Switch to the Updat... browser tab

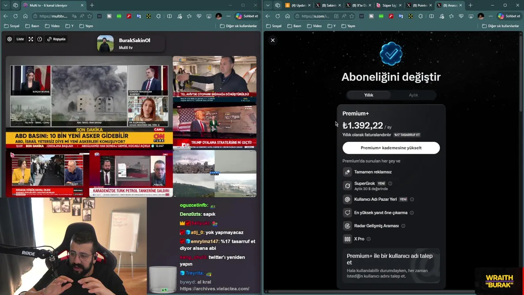[x=299, y=5]
